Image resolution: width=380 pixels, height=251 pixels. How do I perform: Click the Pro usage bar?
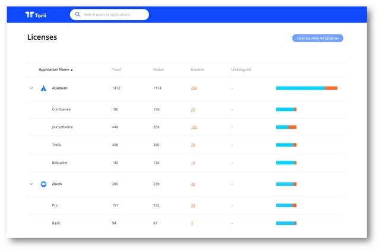[x=286, y=205]
